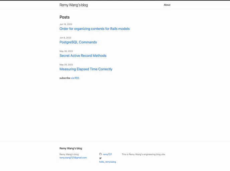
Task: Click the May 30, 2023 post date
Action: (x=66, y=51)
